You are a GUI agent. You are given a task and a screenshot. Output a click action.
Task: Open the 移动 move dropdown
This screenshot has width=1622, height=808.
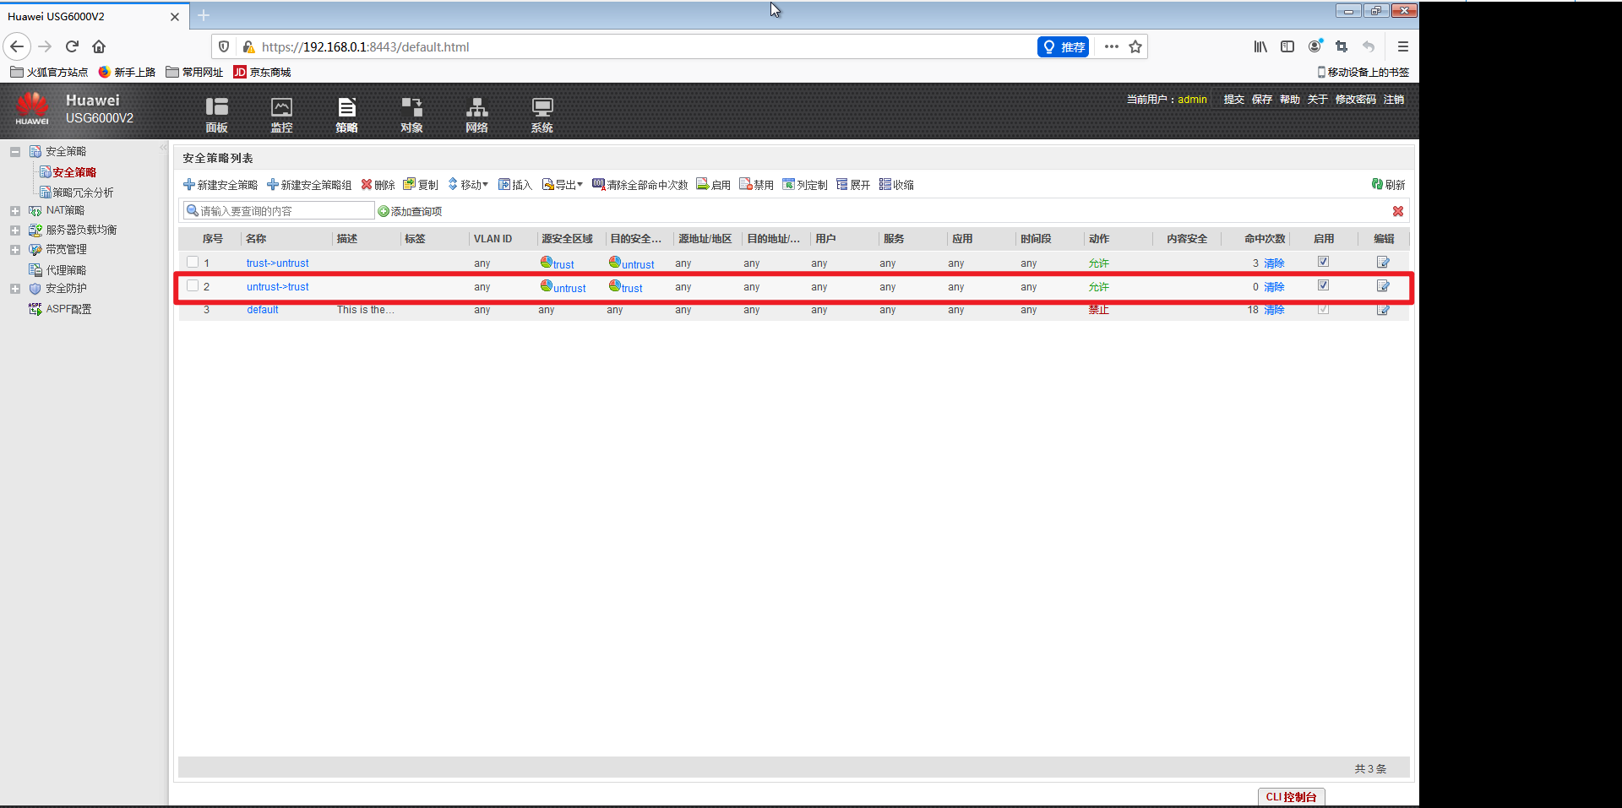468,185
